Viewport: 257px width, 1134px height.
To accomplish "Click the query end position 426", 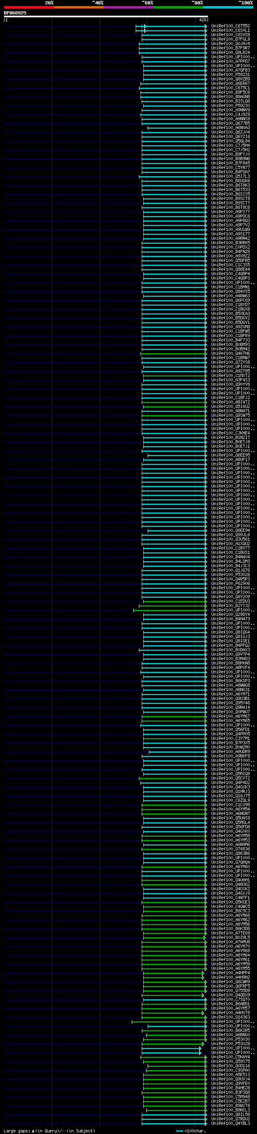I will (x=202, y=20).
